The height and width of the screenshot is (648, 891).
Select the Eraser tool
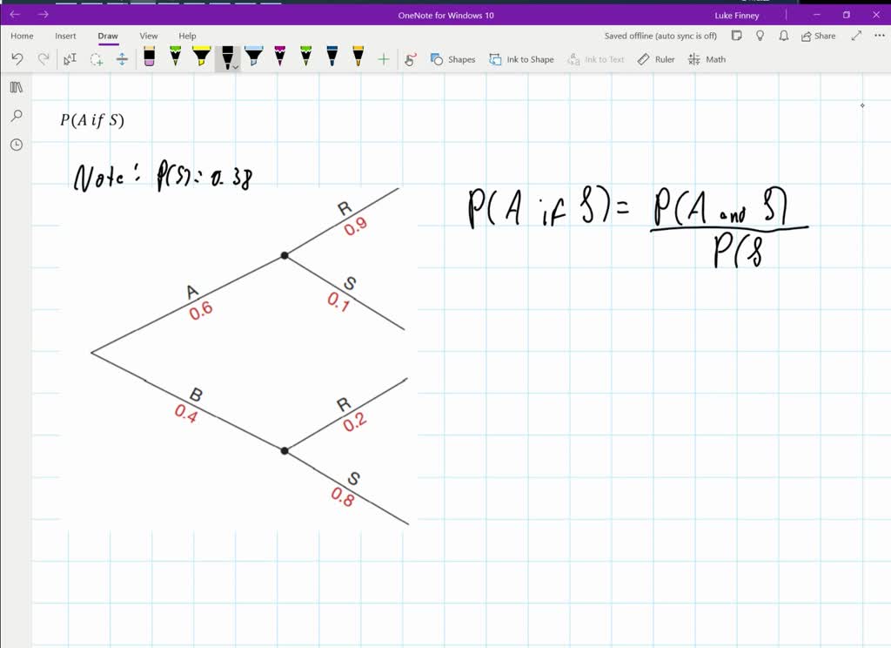click(x=150, y=58)
